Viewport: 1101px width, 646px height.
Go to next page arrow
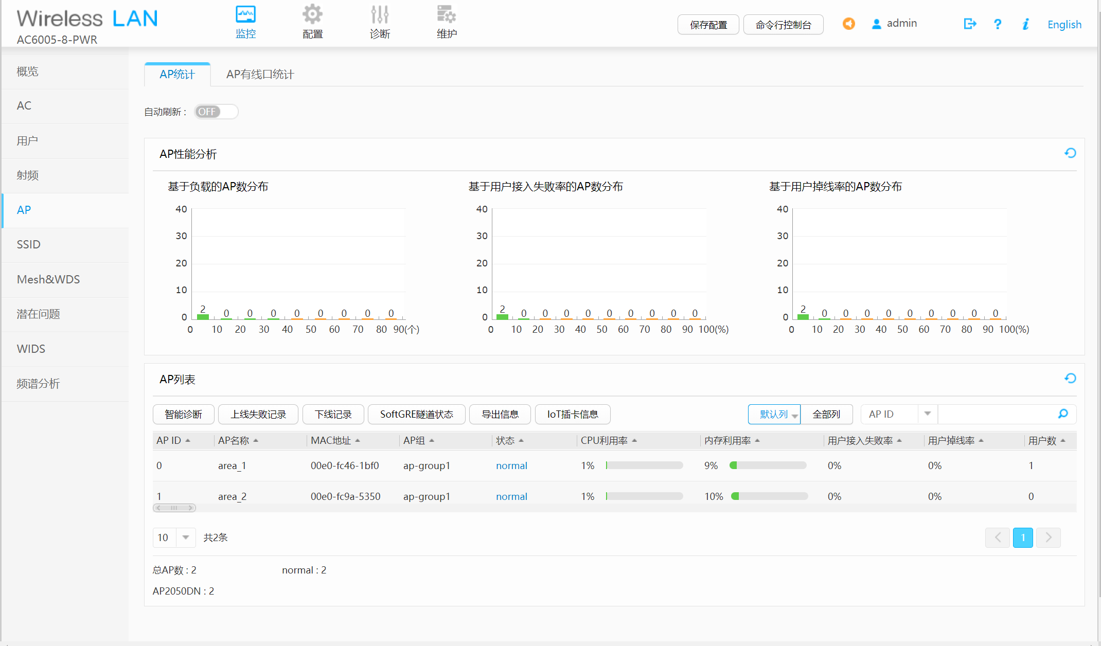(x=1049, y=537)
